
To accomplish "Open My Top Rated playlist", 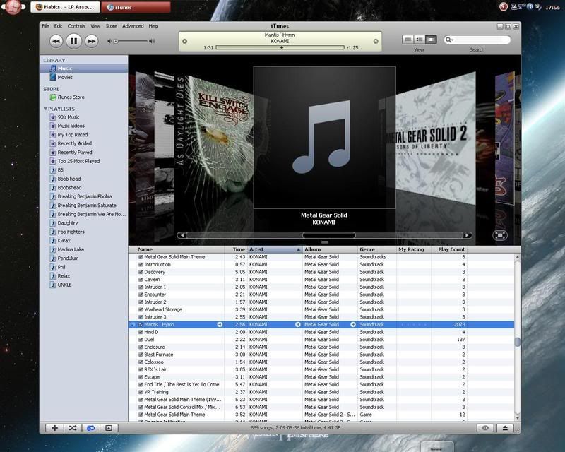I will [x=83, y=135].
